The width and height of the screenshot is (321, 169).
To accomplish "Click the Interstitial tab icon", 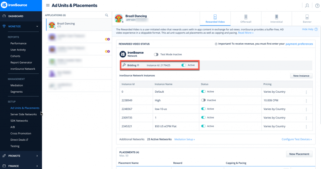I will [x=276, y=17].
